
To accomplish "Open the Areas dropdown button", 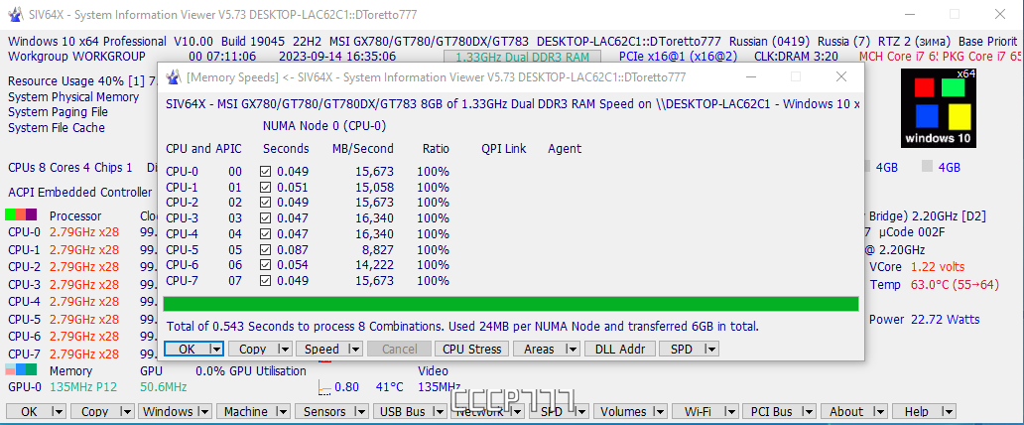I will 573,350.
